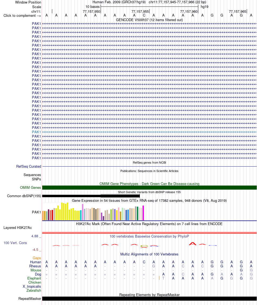Viewport: 257px width, 305px height.
Task: Open 'GENCODE V50lift37 (12 items filtered out)' track title
Action: (149, 20)
